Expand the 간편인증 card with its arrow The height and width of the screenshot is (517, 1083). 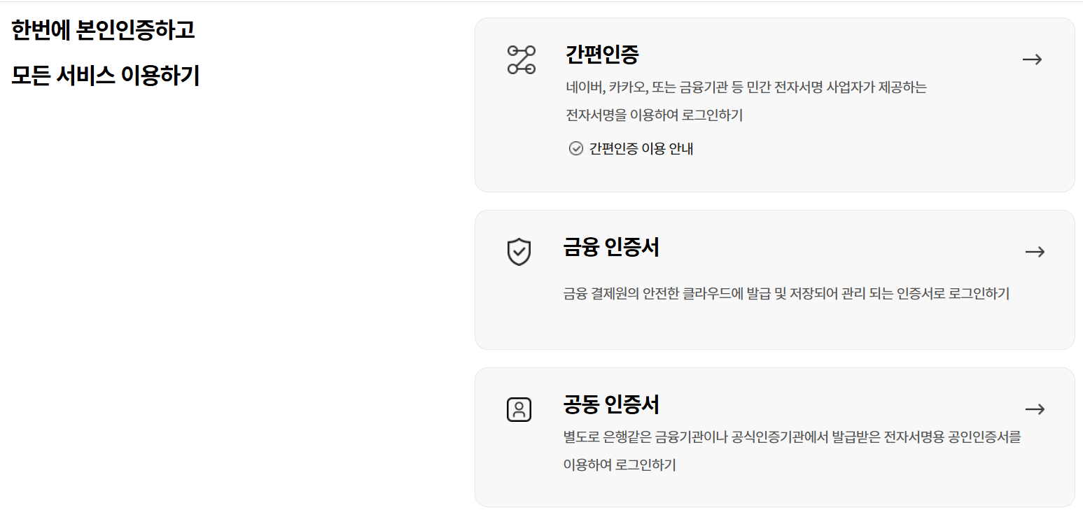coord(1032,59)
